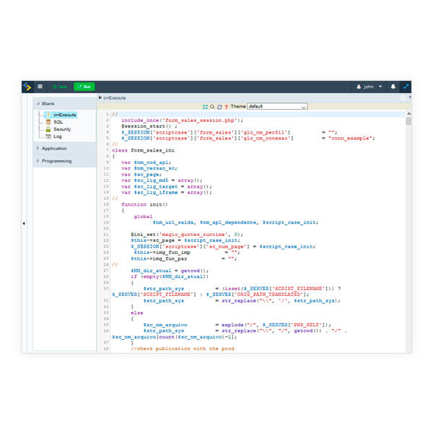Open the Security item
Viewport: 433px width, 433px height.
pos(61,129)
